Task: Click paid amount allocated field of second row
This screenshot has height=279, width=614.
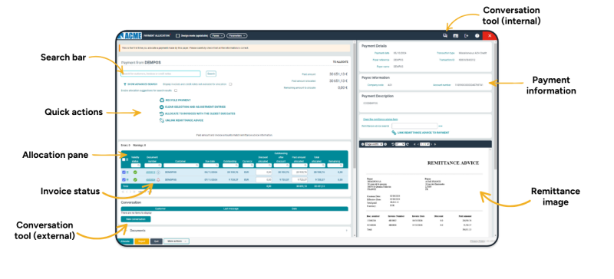Action: click(299, 179)
